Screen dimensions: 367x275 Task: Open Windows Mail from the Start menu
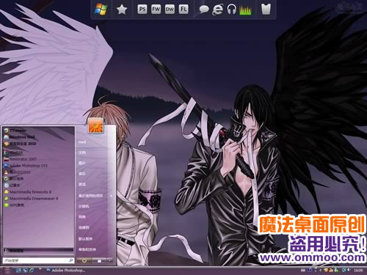[x=20, y=137]
